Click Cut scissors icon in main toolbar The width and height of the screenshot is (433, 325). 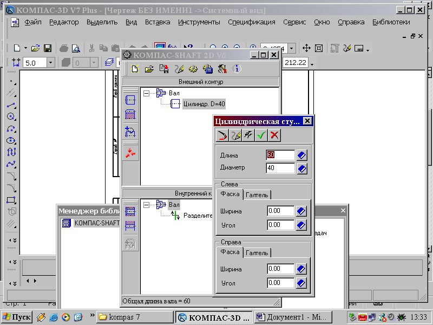click(91, 48)
